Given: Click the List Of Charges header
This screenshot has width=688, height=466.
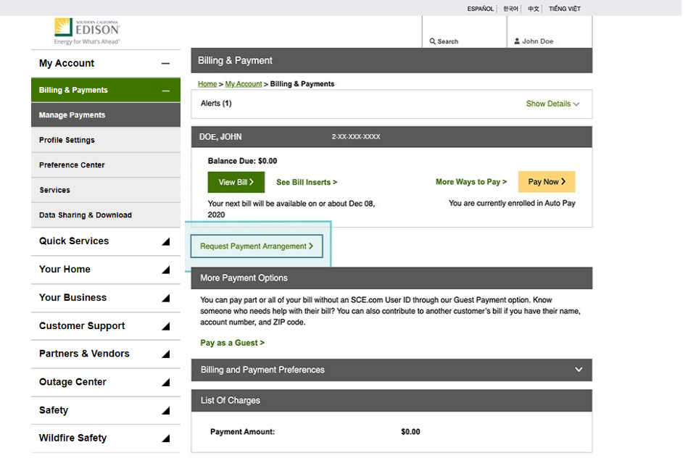Looking at the screenshot, I should pyautogui.click(x=391, y=400).
